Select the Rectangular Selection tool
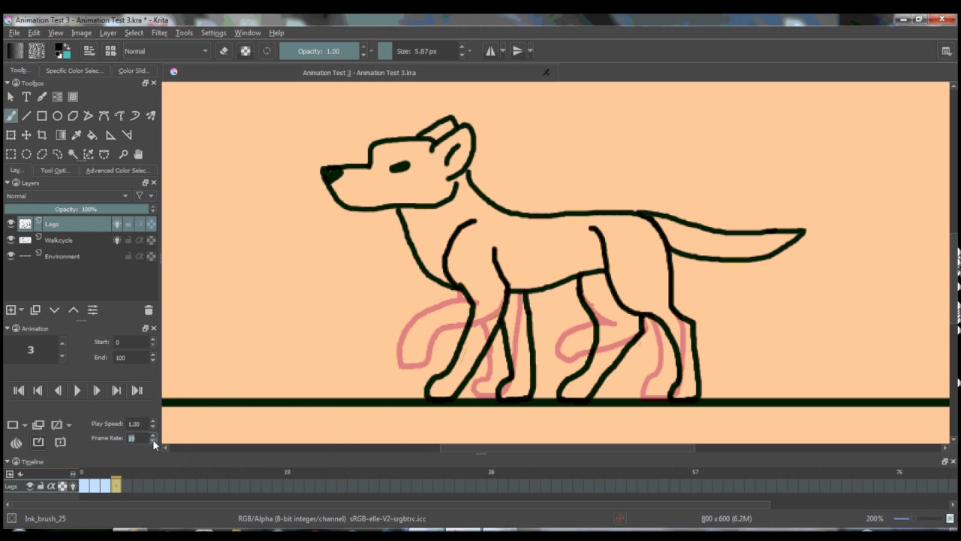This screenshot has width=961, height=541. [11, 154]
